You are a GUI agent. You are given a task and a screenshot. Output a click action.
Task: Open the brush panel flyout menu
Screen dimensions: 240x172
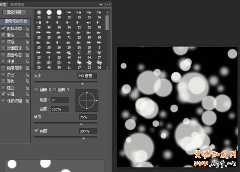(108, 4)
